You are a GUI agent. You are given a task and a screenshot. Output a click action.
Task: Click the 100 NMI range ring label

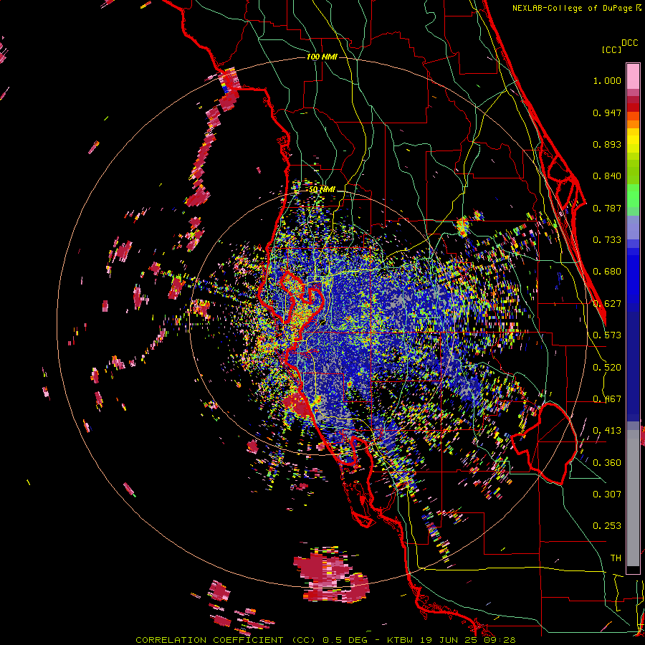(x=322, y=57)
